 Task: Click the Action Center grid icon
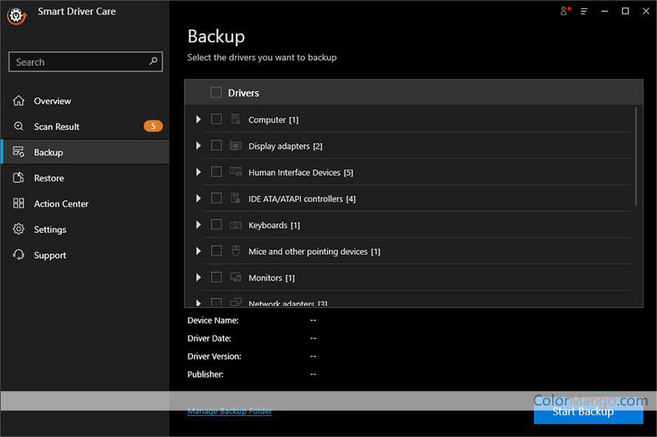point(19,204)
